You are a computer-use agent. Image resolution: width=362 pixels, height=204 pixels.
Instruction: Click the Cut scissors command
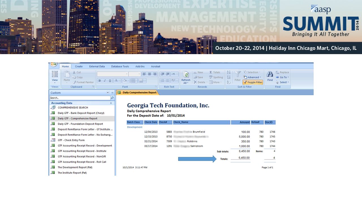(x=77, y=72)
